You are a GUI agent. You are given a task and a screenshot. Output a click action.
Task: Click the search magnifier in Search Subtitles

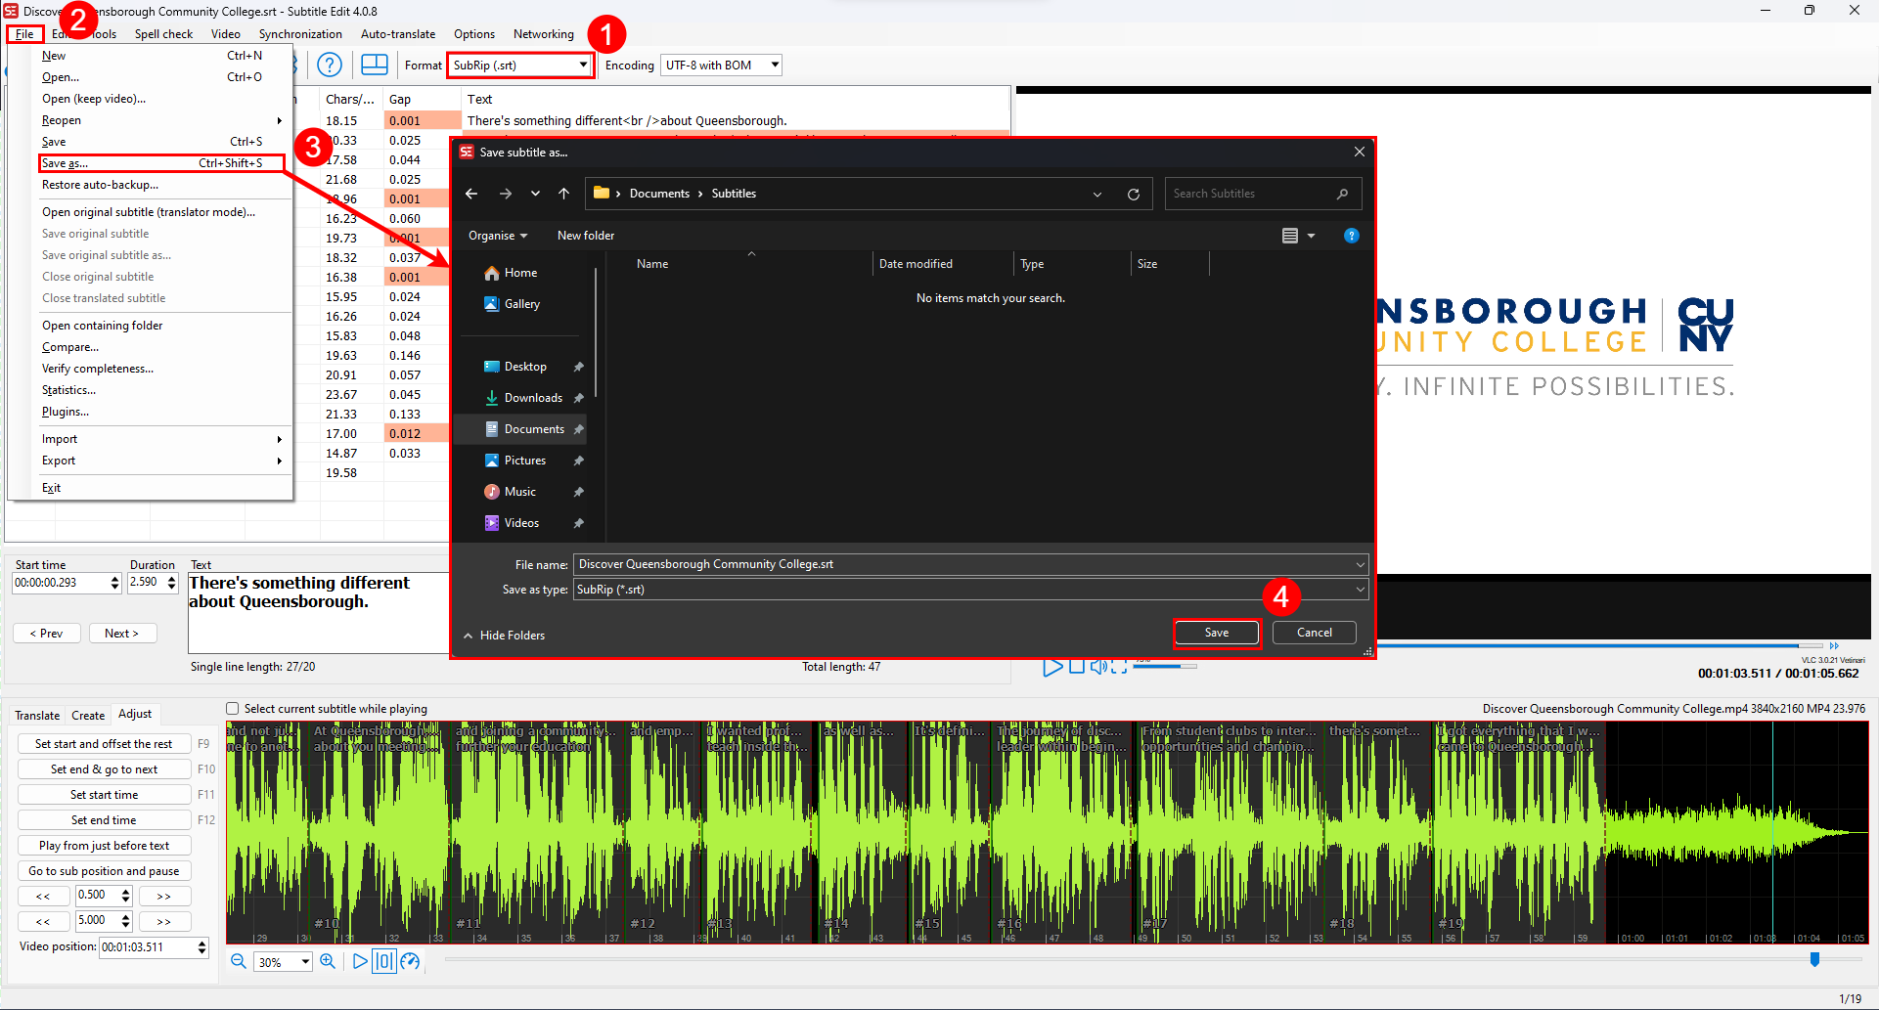pyautogui.click(x=1342, y=194)
